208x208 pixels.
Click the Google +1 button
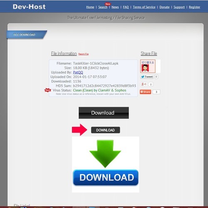144,84
